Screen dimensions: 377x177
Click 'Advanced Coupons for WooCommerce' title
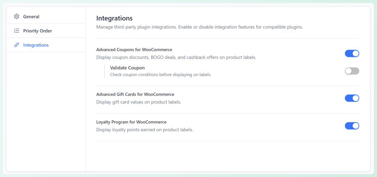pyautogui.click(x=134, y=50)
